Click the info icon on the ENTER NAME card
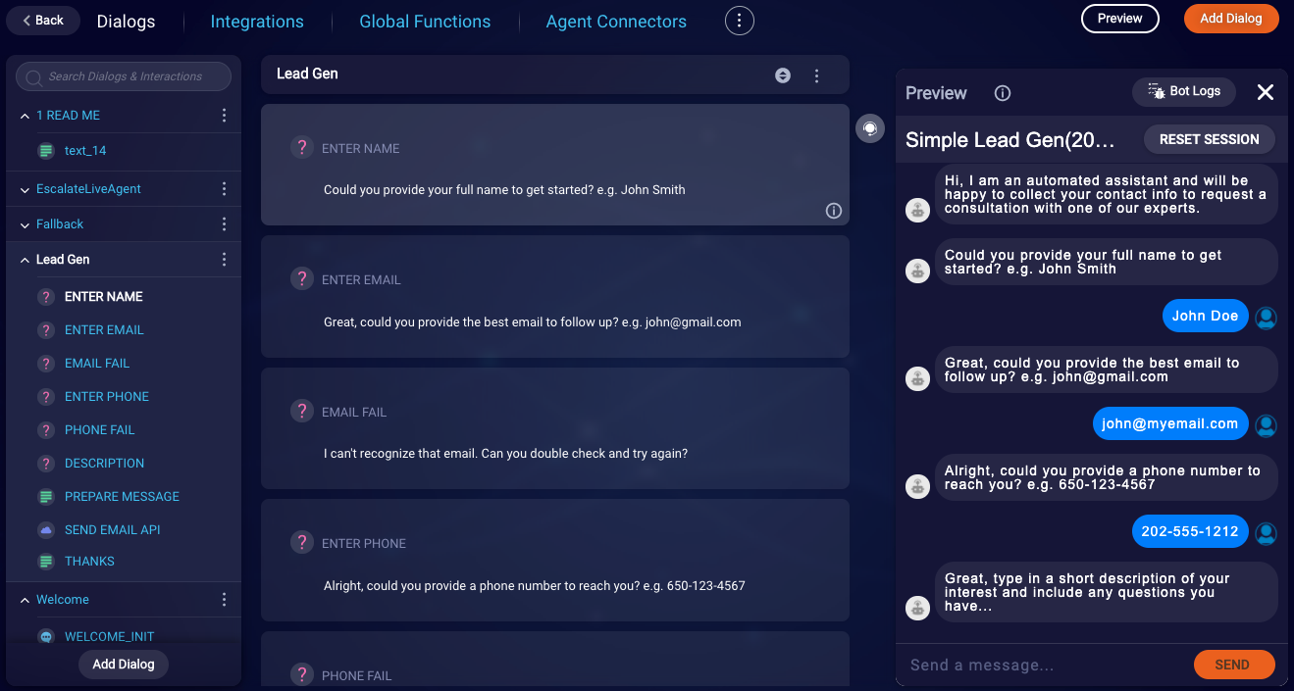Viewport: 1294px width, 691px height. tap(833, 211)
